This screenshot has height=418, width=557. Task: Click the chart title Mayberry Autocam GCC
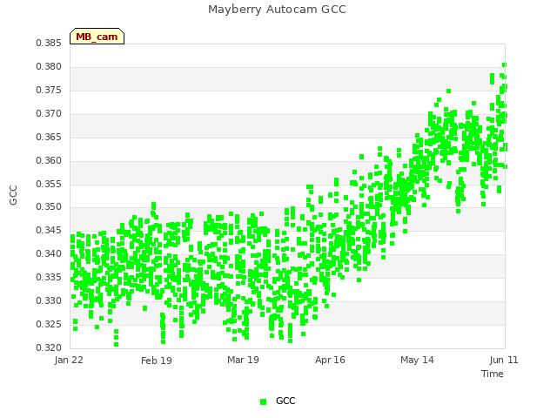(277, 10)
